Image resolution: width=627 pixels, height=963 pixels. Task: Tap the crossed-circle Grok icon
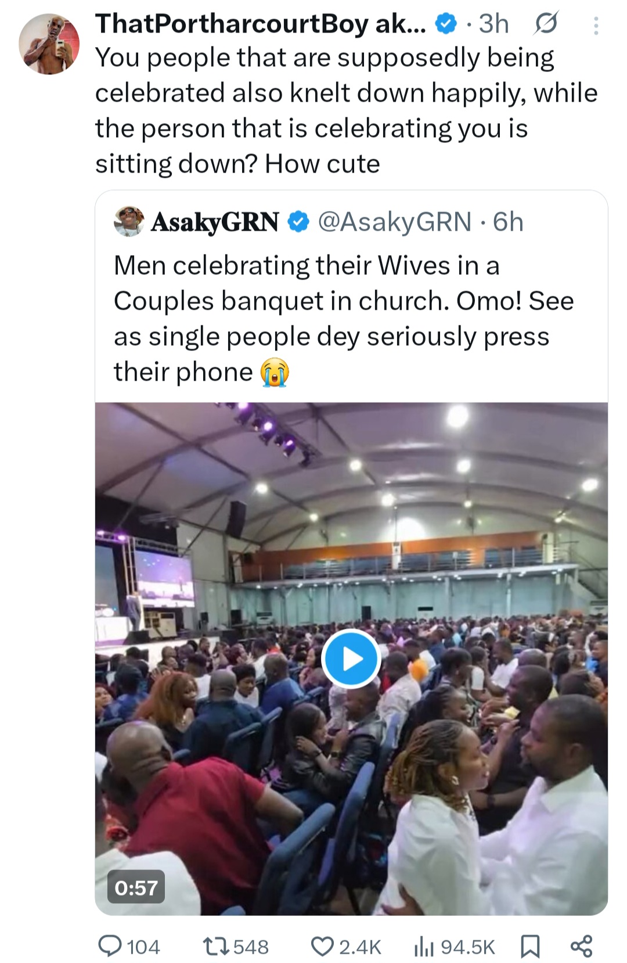(x=546, y=24)
